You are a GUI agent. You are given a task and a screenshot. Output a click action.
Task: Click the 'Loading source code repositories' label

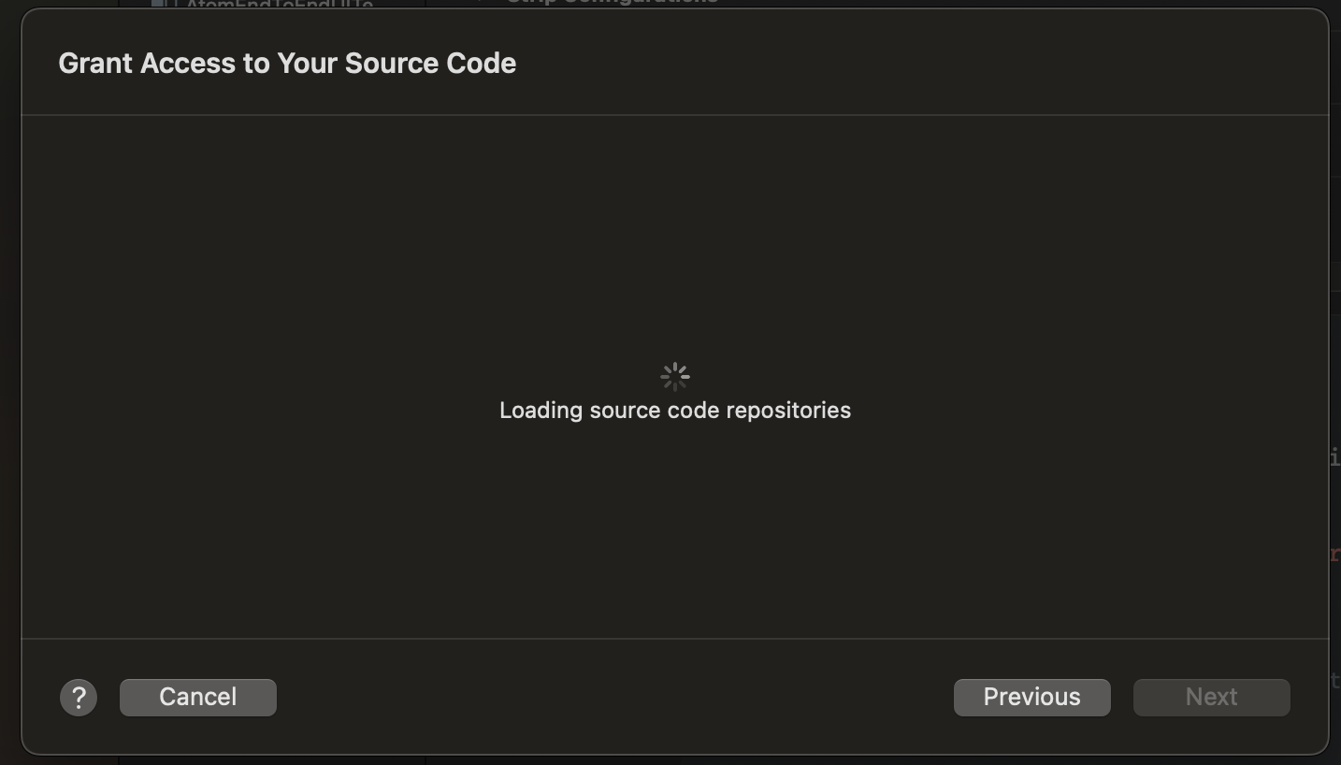675,411
